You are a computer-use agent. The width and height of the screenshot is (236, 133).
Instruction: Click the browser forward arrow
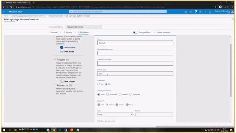[7, 7]
